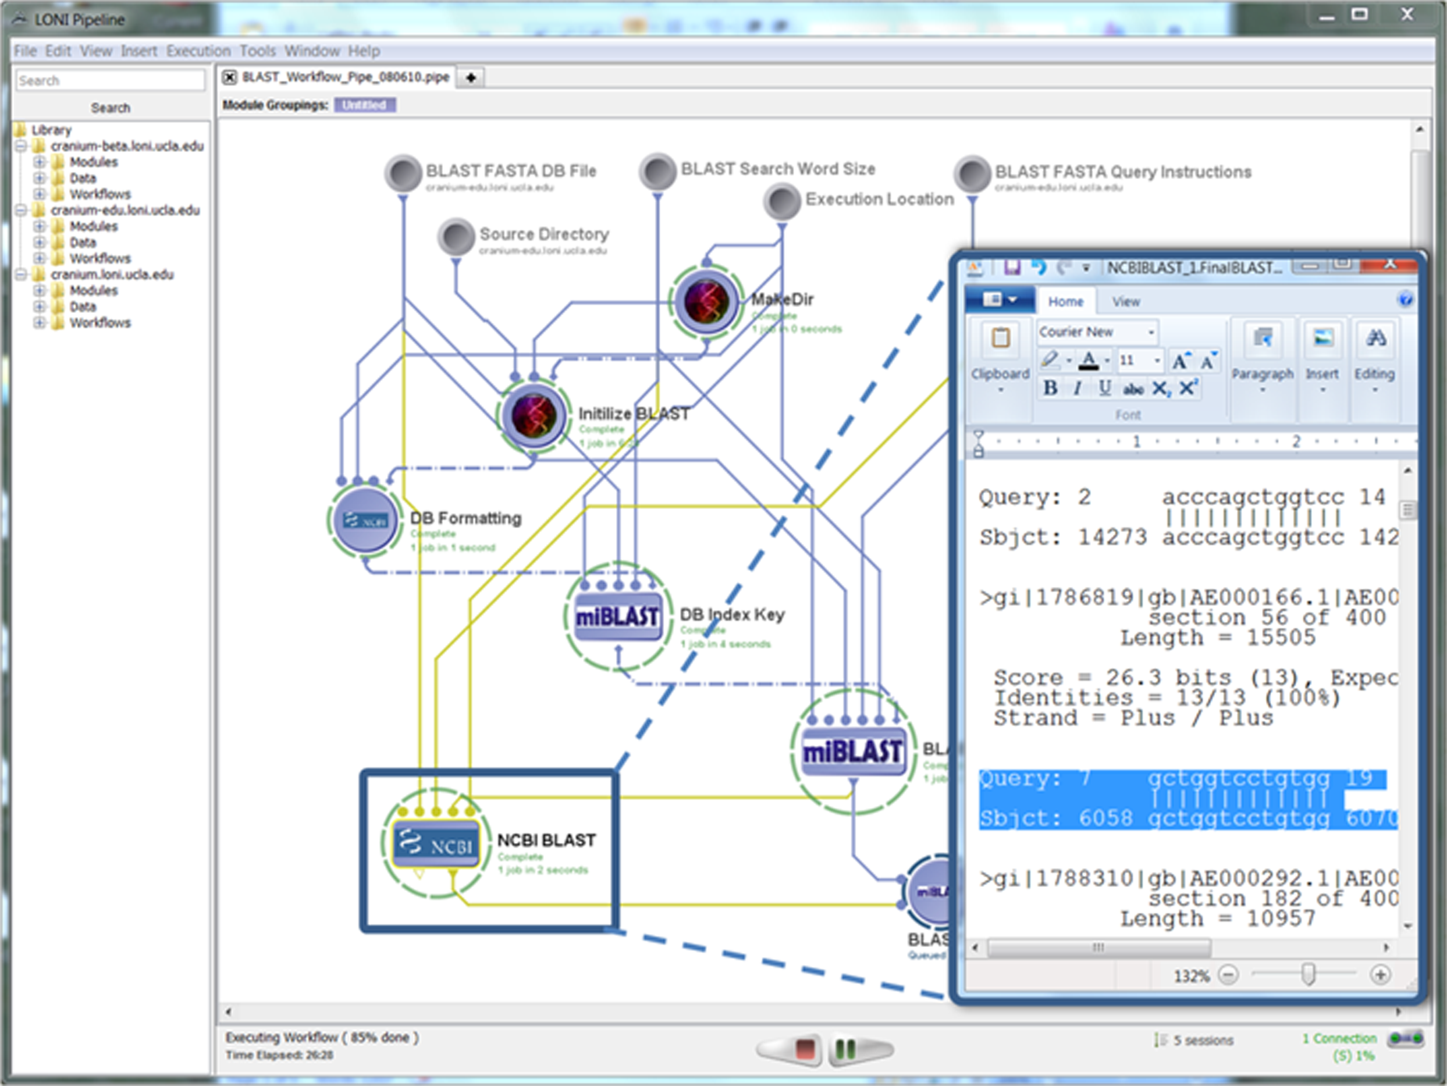Close the BLAST_Workflow_Pipe_080610.pipe tab

click(x=229, y=78)
